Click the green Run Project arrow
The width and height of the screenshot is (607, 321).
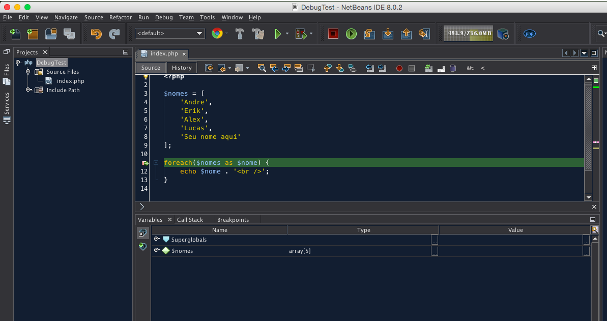click(x=278, y=34)
